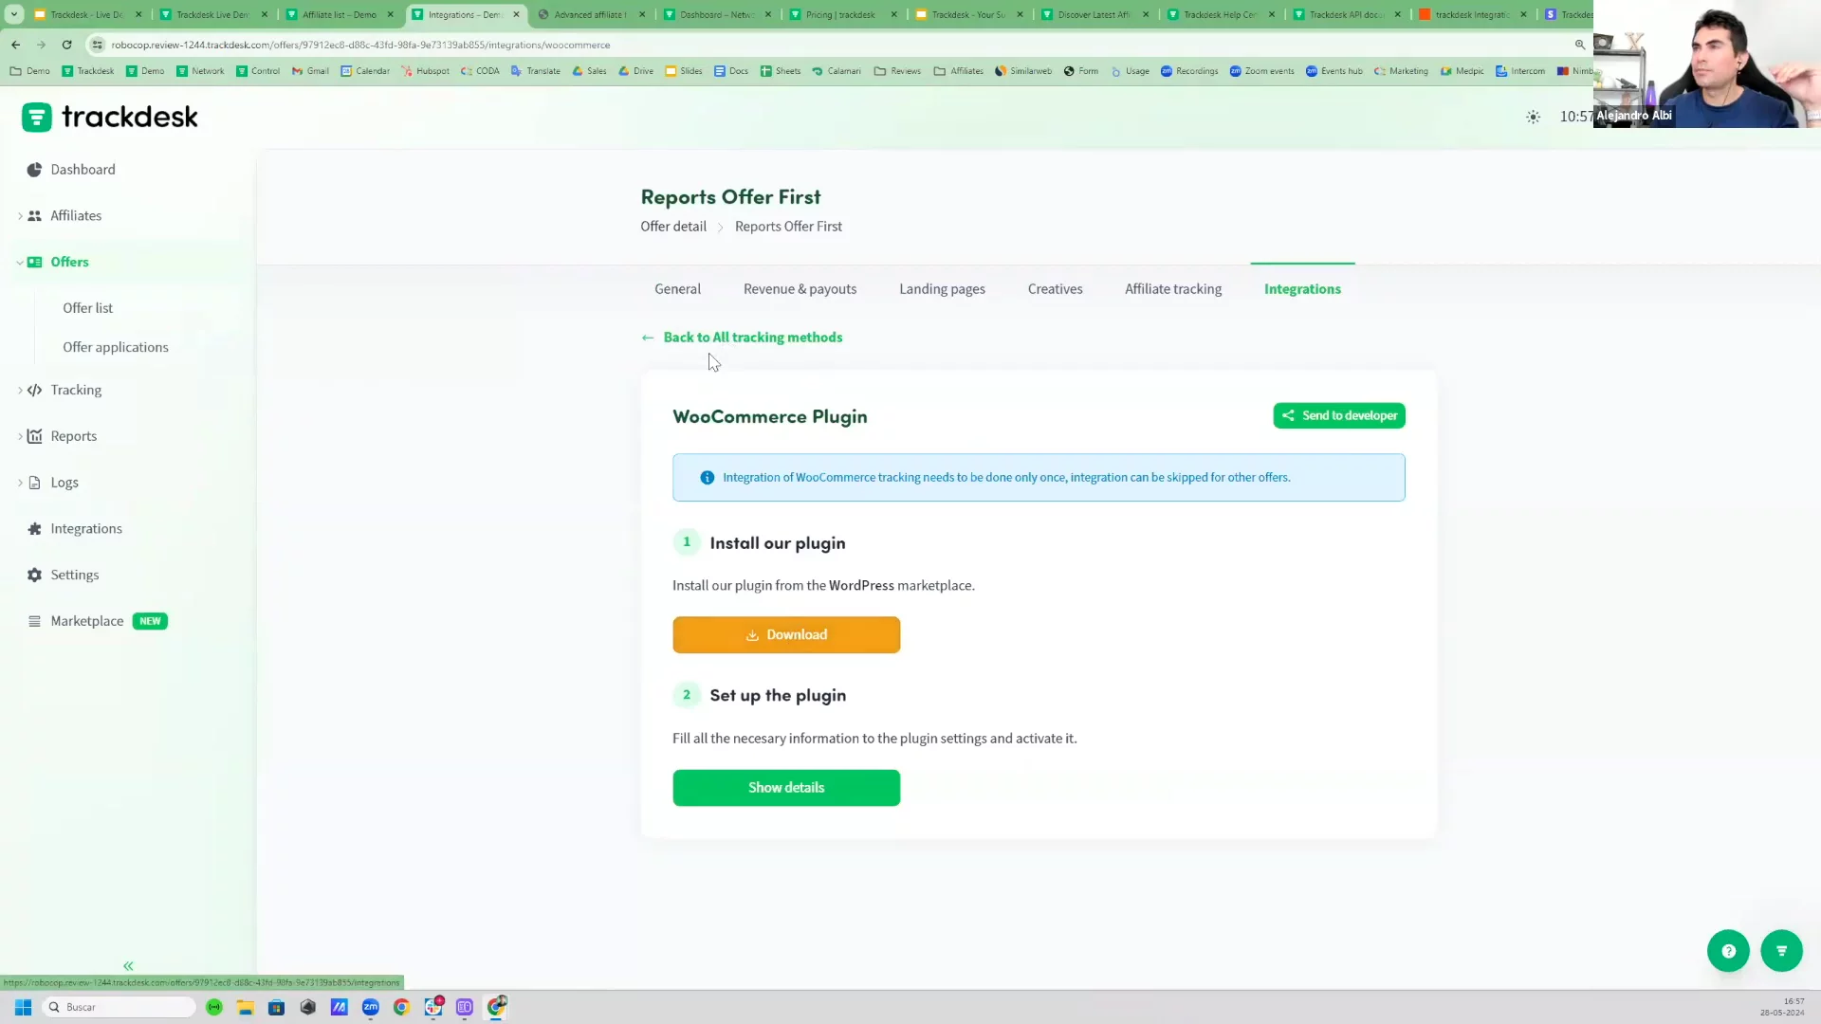Image resolution: width=1821 pixels, height=1024 pixels.
Task: Collapse sidebar with double chevron icon
Action: [x=128, y=966]
